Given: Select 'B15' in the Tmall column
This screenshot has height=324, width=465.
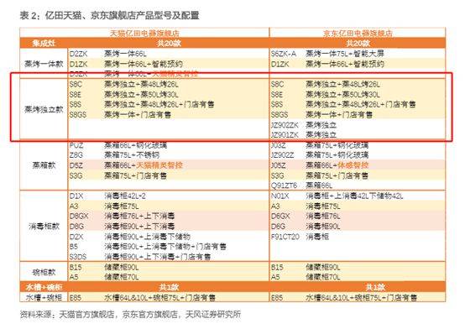Looking at the screenshot, I should pyautogui.click(x=76, y=268).
